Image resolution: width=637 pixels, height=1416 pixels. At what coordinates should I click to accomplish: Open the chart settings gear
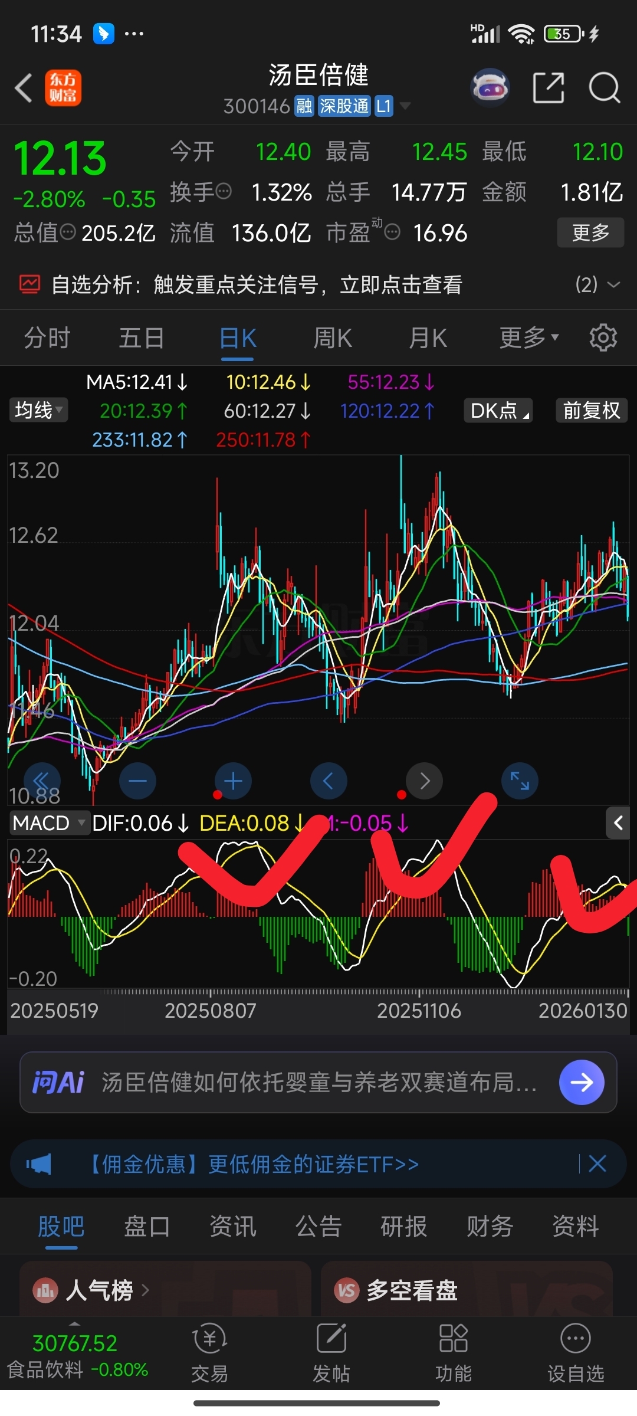click(603, 337)
